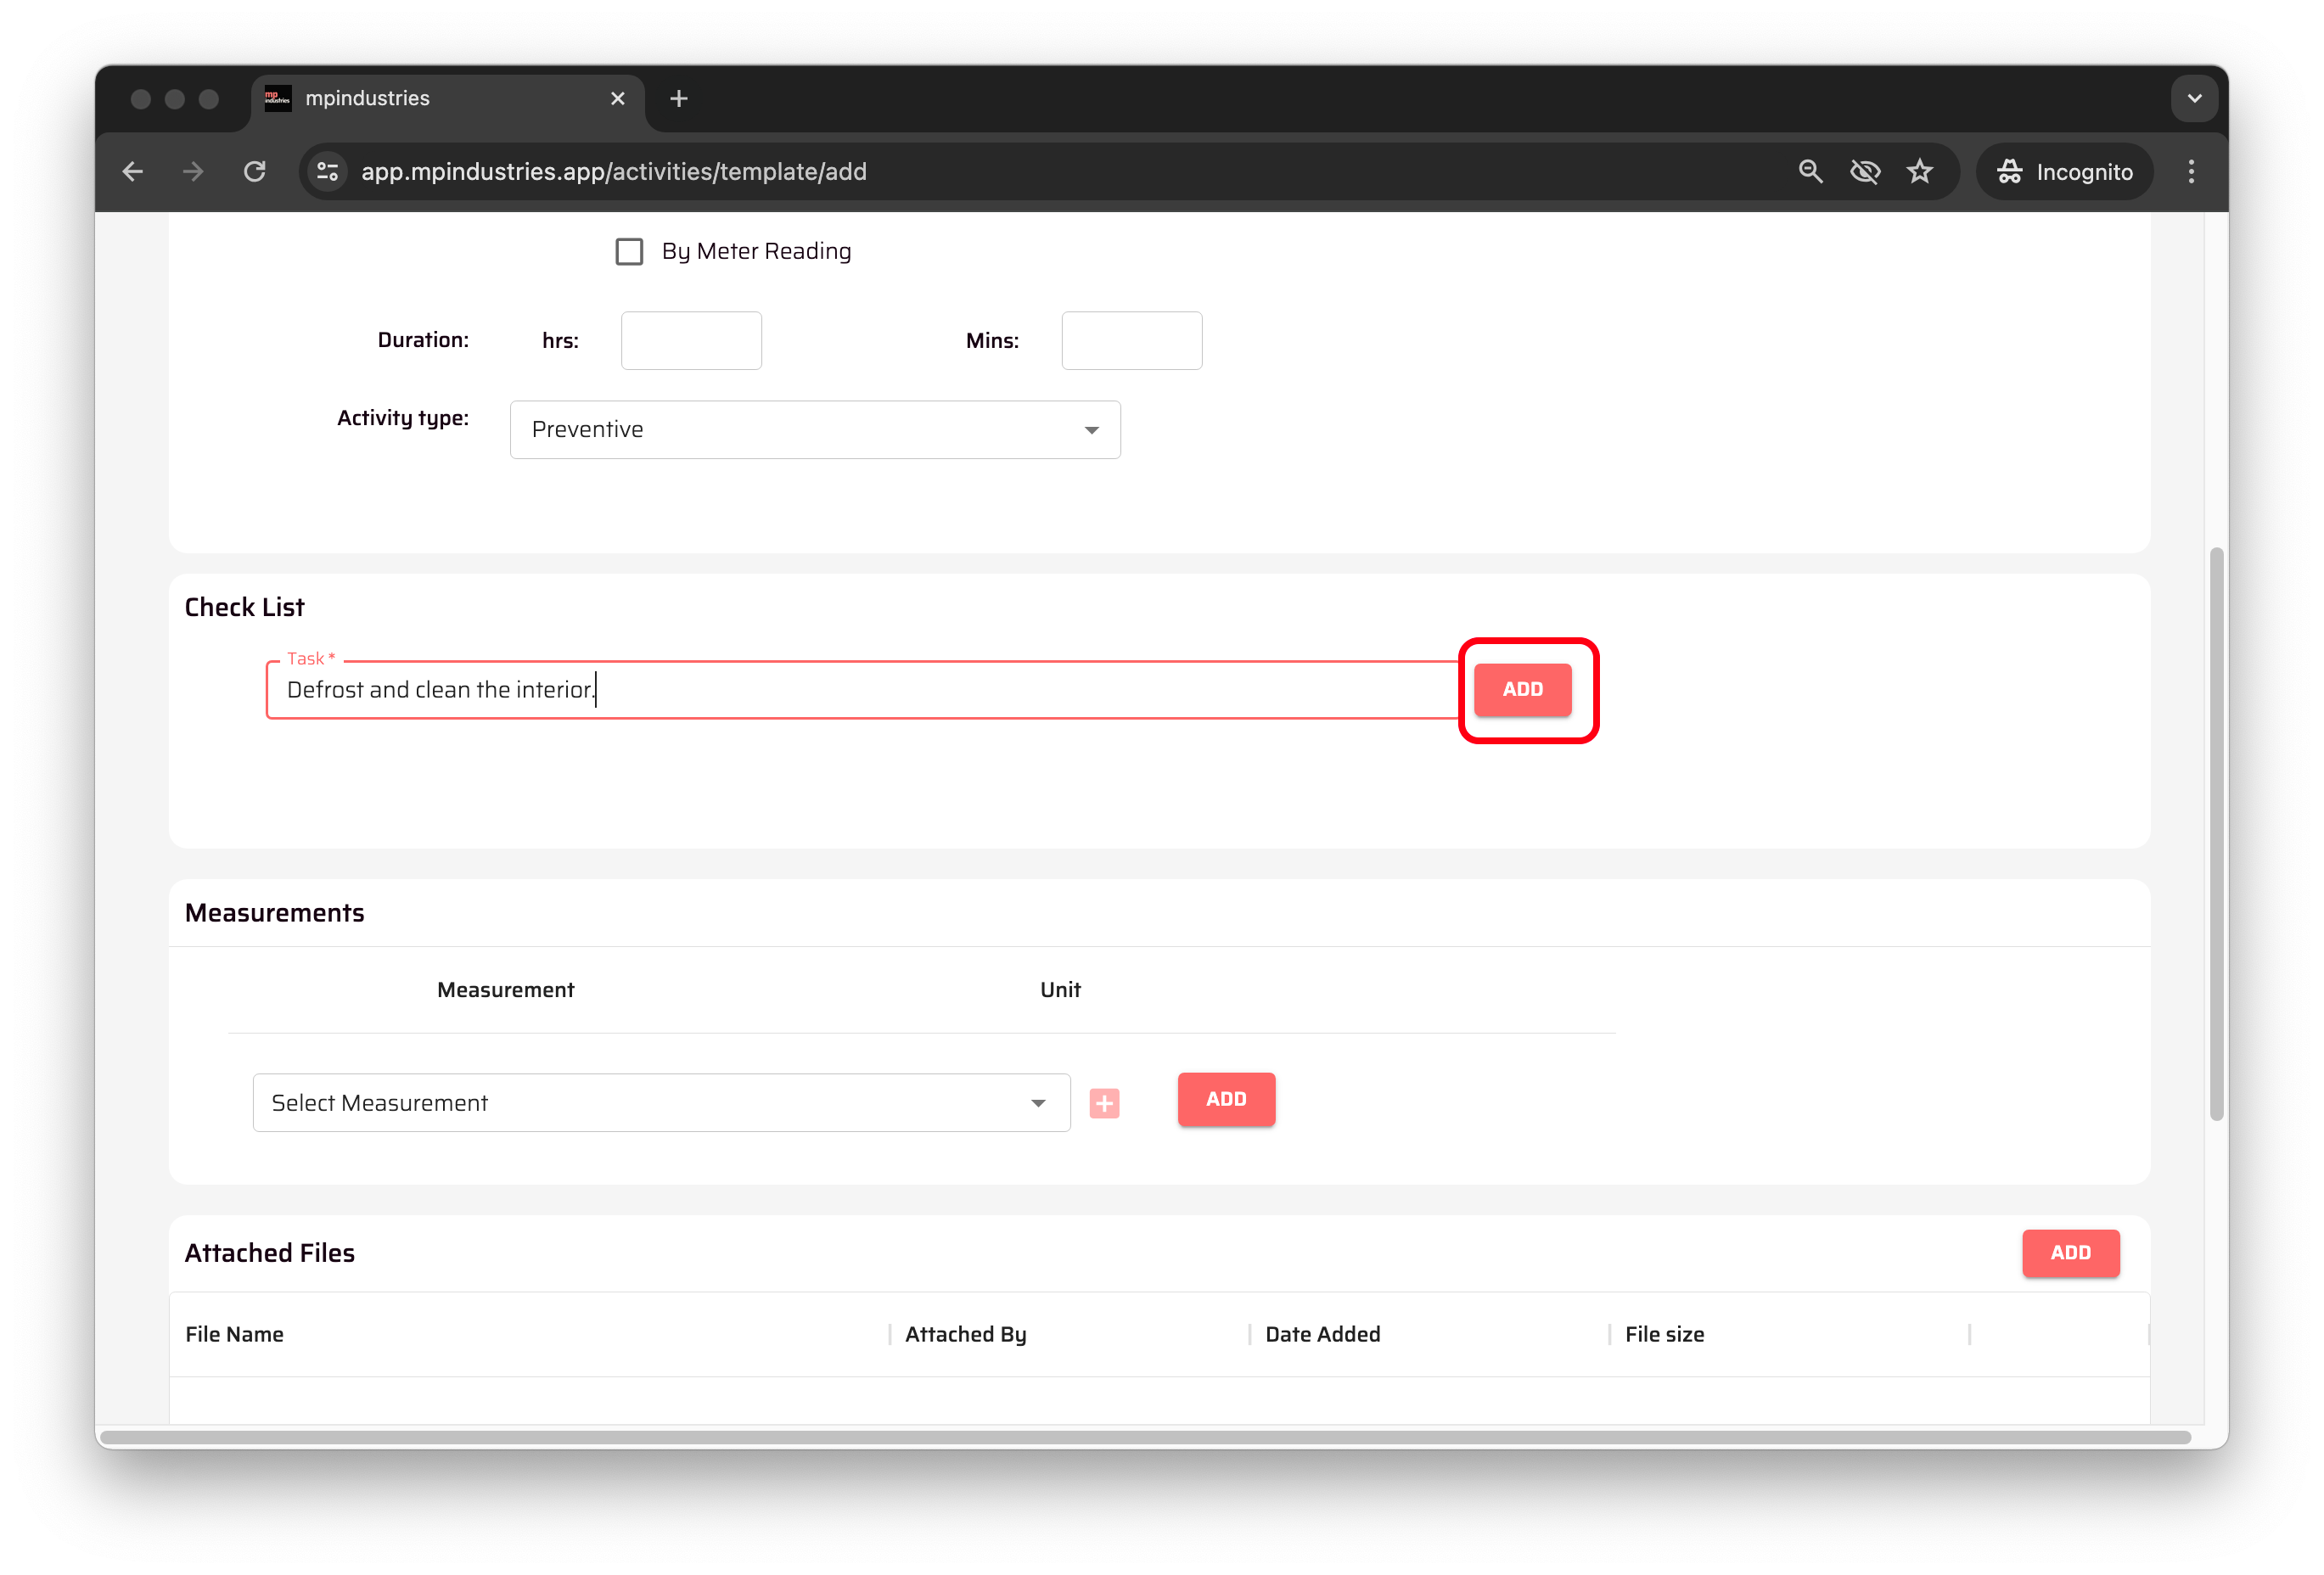Open Chrome three-dot menu
2324x1575 pixels.
coord(2190,172)
